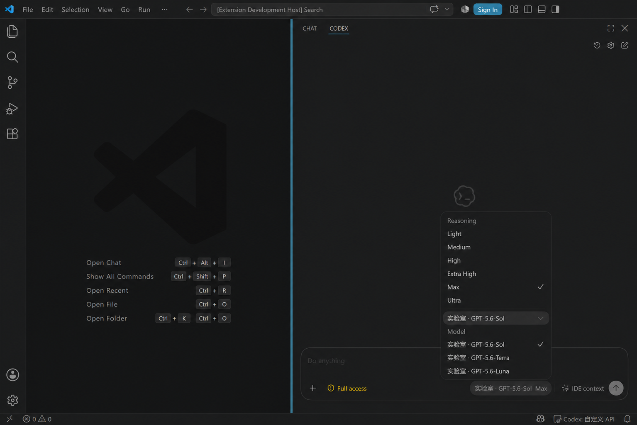Viewport: 637px width, 425px height.
Task: Open the Run and Debug view
Action: point(12,108)
